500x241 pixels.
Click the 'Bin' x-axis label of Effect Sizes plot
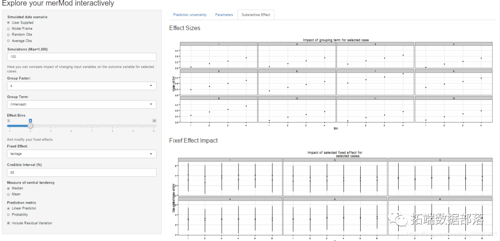tap(336, 128)
